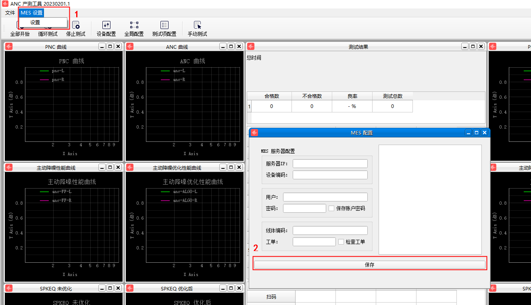Open the 设备配置 device configuration tool
531x305 pixels.
(106, 29)
